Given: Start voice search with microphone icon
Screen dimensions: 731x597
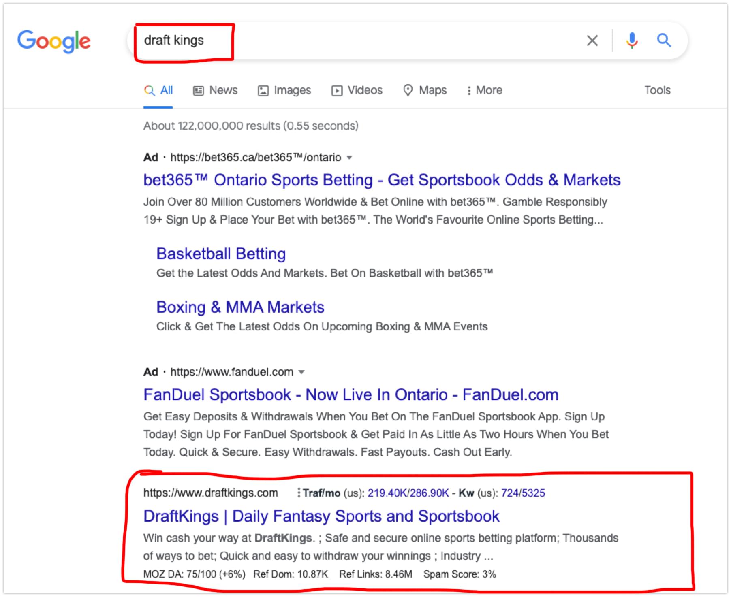Looking at the screenshot, I should [632, 41].
